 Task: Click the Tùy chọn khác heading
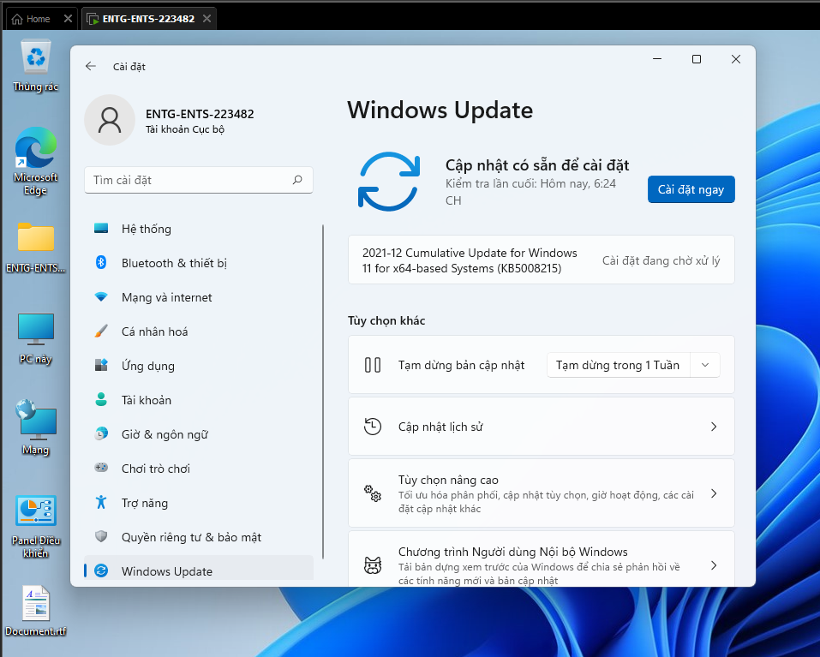[386, 320]
